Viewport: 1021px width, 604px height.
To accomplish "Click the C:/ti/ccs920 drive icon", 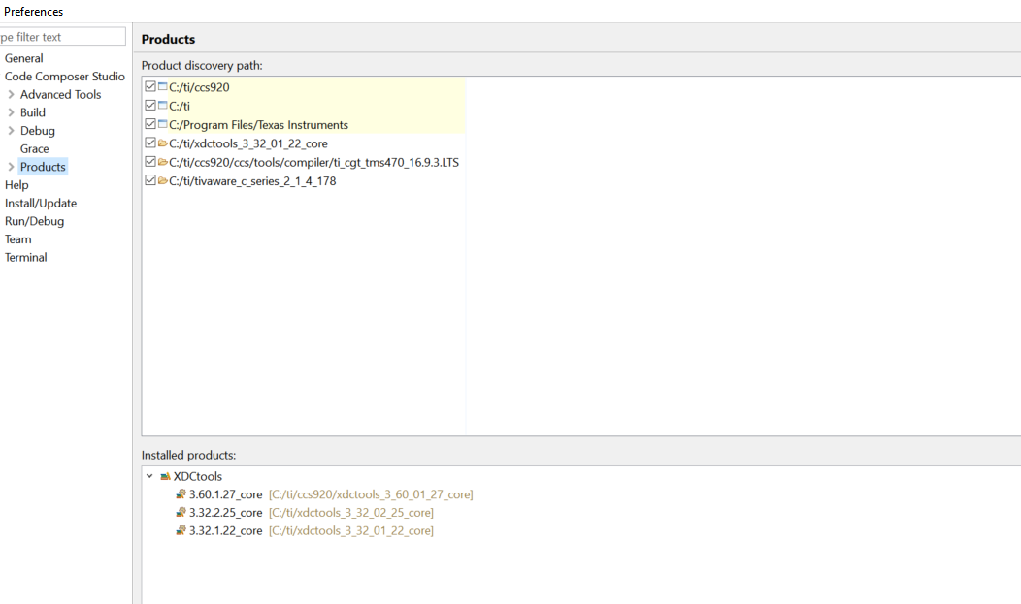I will [162, 87].
